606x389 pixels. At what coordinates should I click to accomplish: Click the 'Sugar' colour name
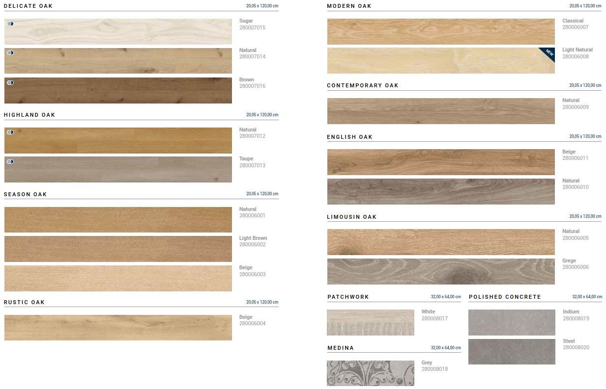click(246, 21)
